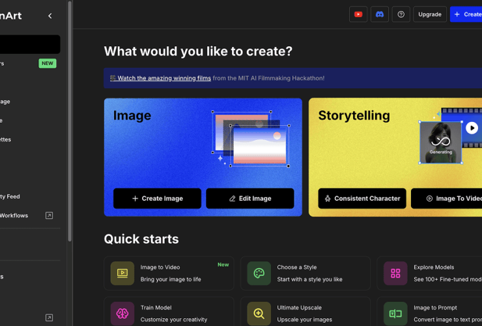Click the Upgrade button
This screenshot has width=482, height=326.
click(430, 14)
